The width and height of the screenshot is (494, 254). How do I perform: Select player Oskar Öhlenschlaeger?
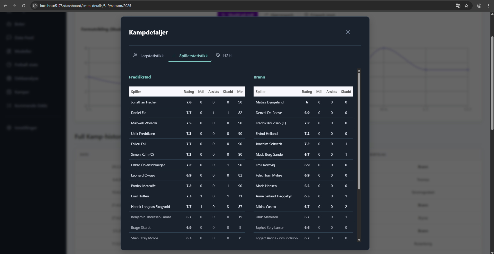click(x=148, y=165)
